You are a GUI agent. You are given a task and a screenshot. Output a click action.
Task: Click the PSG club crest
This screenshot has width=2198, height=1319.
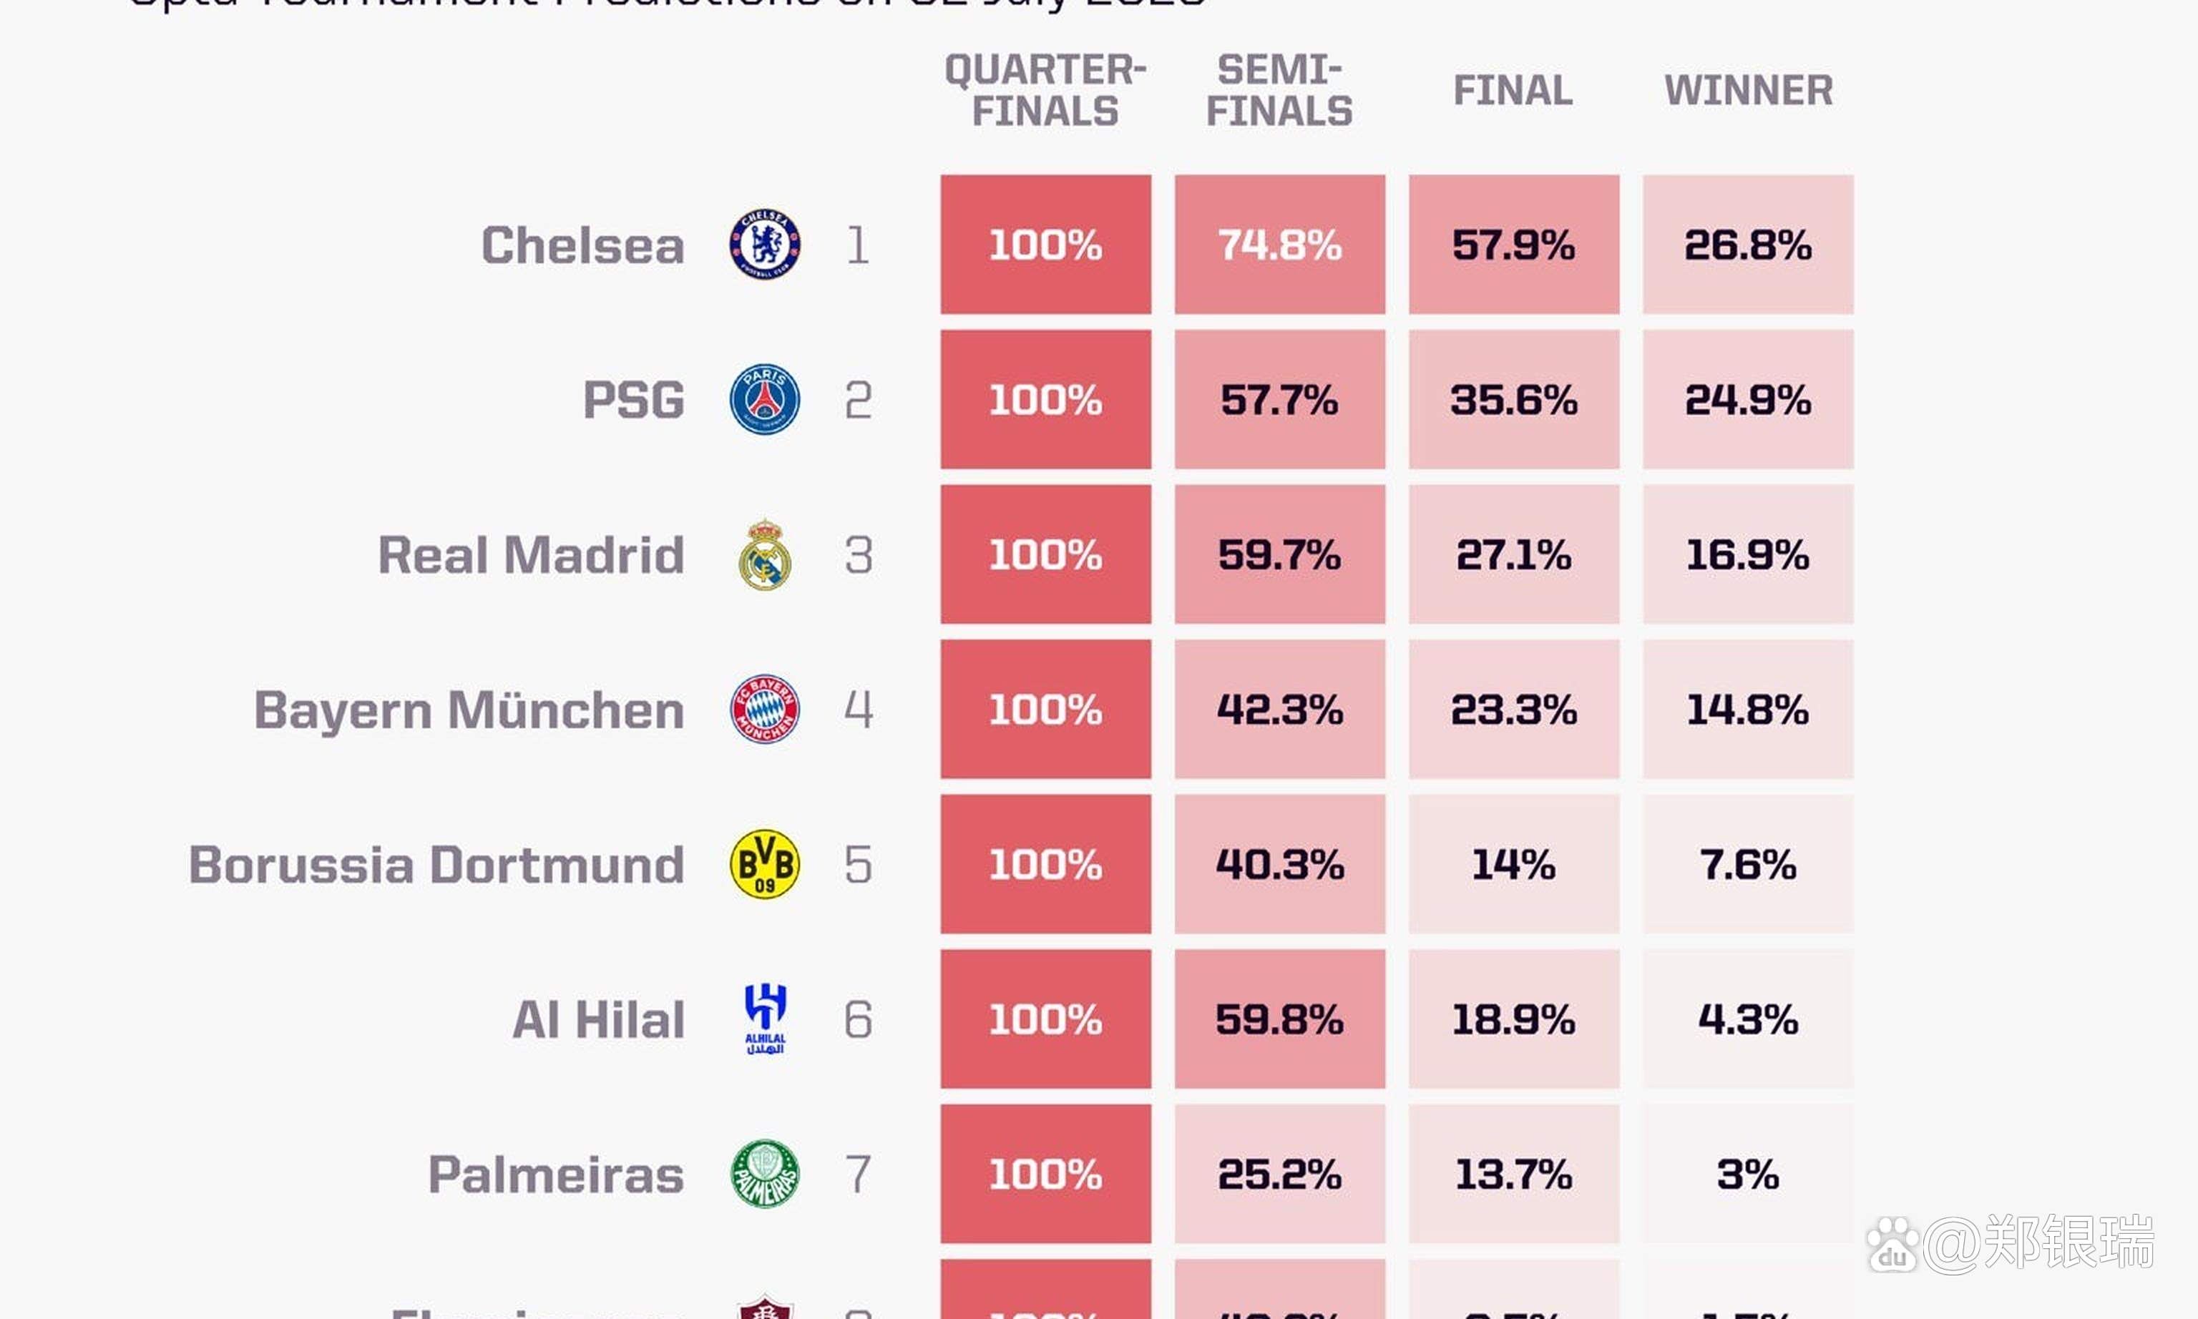click(764, 399)
